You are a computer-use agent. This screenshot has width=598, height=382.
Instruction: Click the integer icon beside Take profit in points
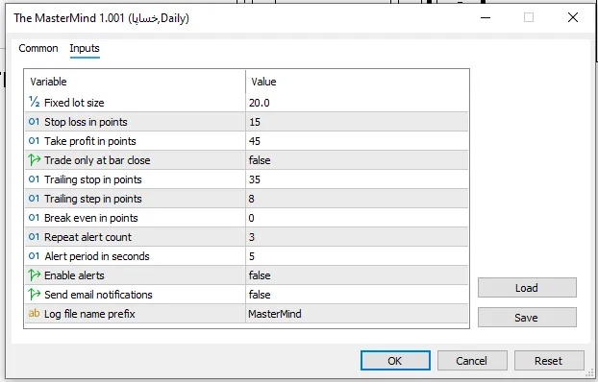[x=34, y=141]
